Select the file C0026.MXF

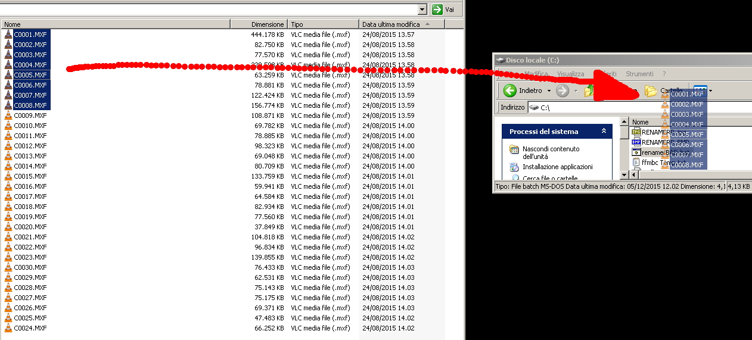(x=30, y=308)
